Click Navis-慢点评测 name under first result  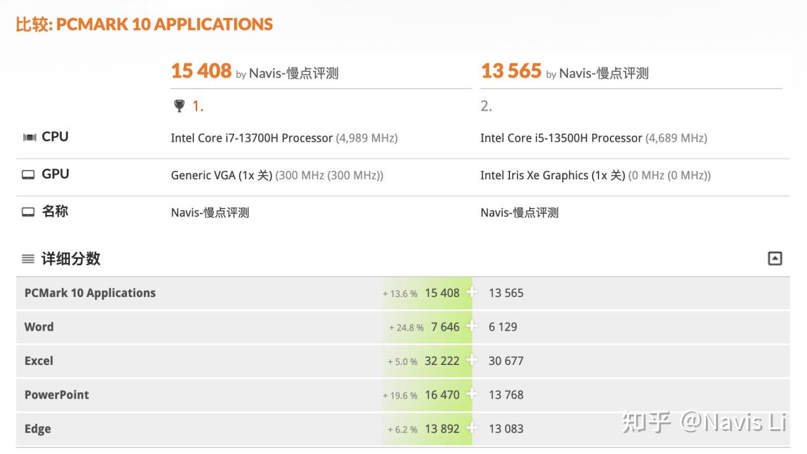click(210, 213)
